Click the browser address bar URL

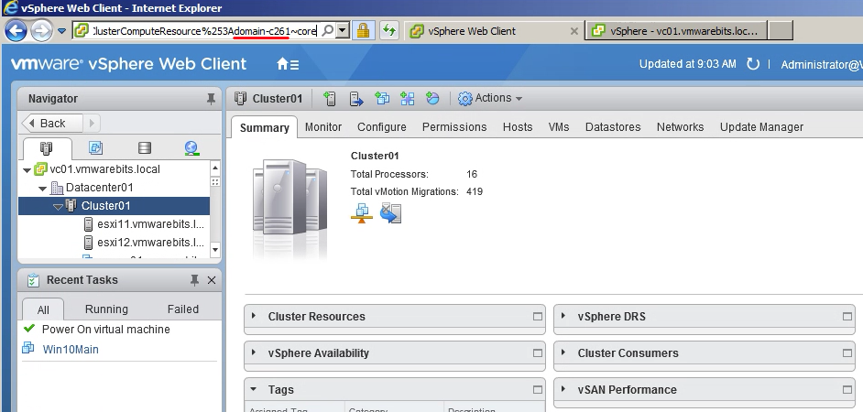pos(204,31)
